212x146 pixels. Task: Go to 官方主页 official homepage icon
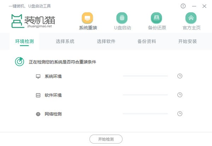[x=191, y=18]
